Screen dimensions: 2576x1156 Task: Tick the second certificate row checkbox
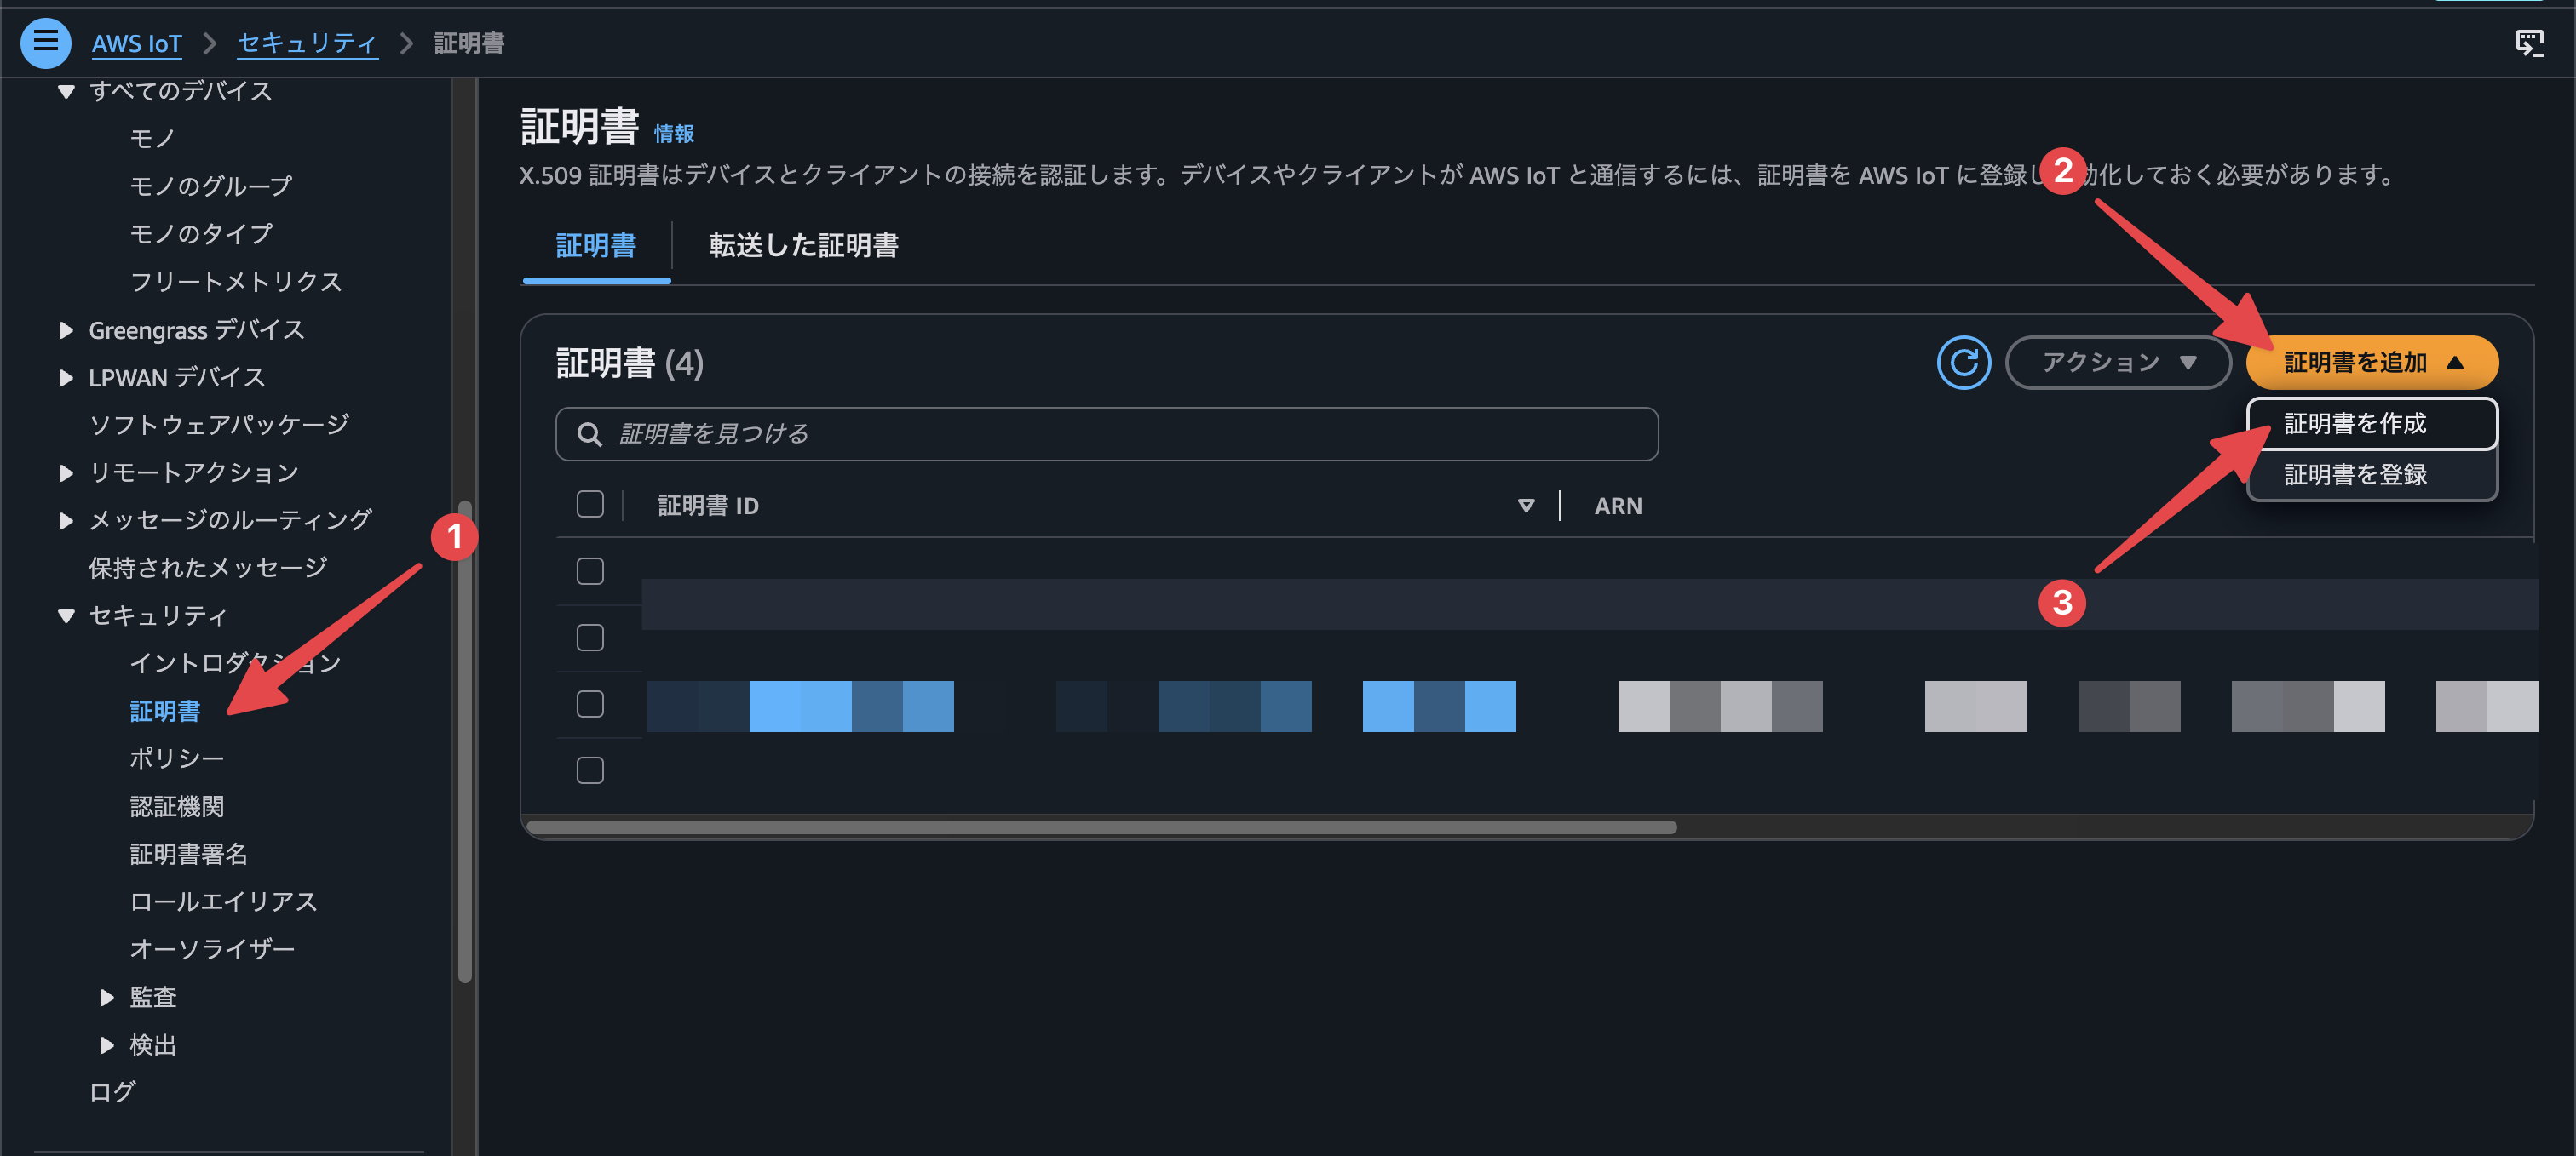[590, 638]
